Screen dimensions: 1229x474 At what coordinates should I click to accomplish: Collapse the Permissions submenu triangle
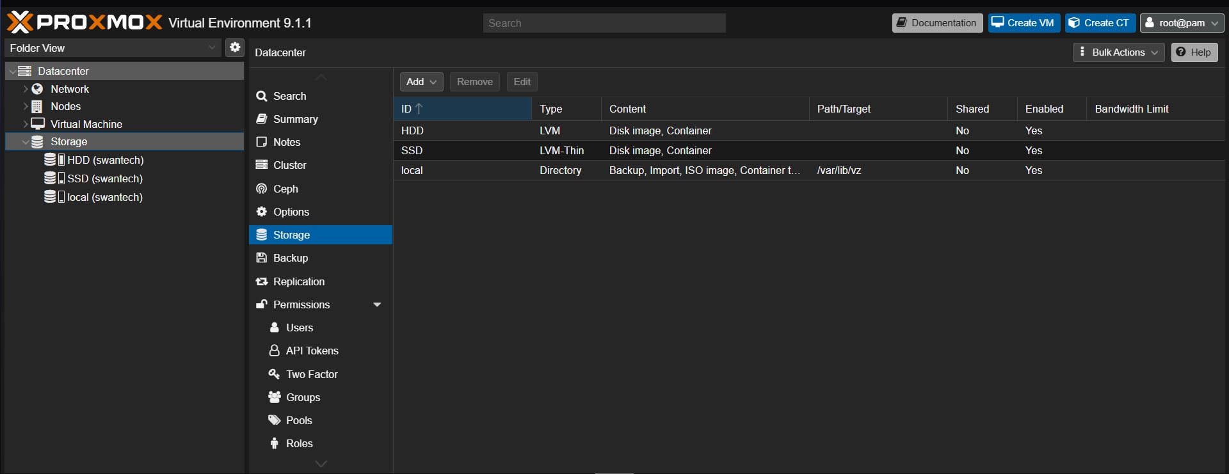(x=377, y=304)
